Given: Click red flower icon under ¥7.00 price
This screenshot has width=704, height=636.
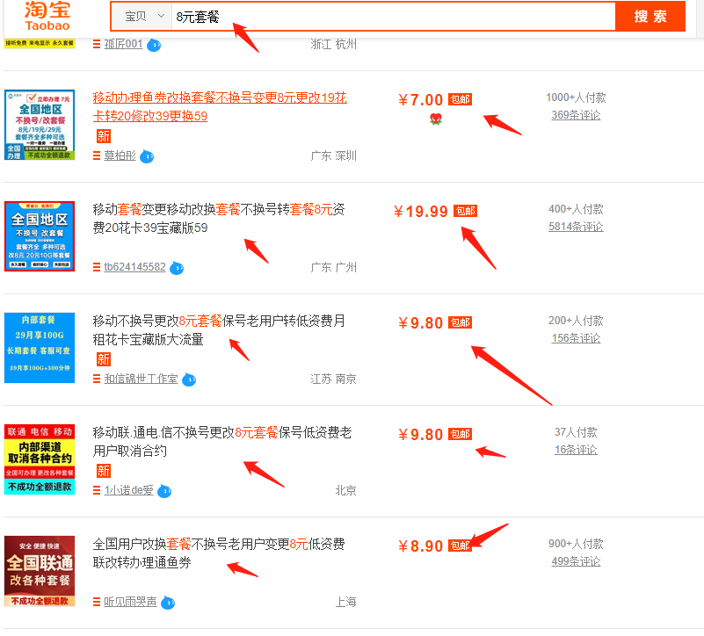Looking at the screenshot, I should click(435, 119).
